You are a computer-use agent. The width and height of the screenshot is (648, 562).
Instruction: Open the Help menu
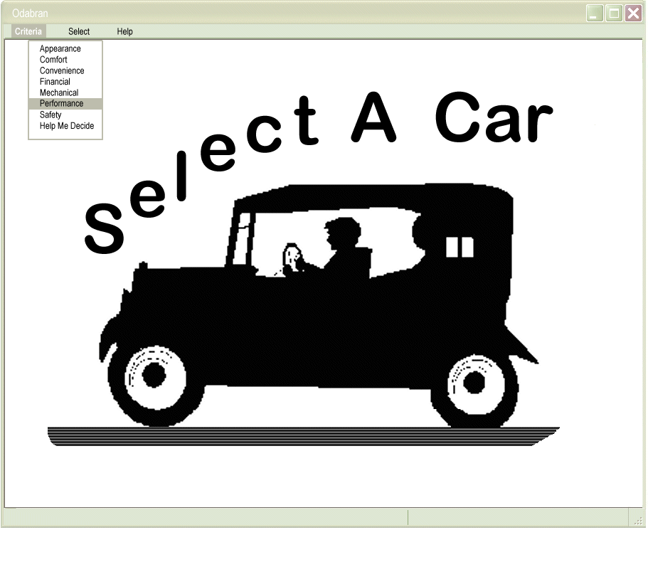point(124,31)
